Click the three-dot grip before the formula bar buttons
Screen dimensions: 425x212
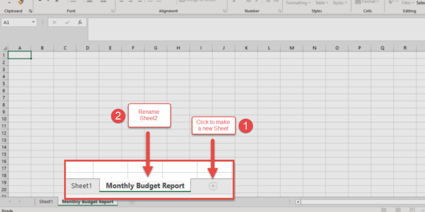pos(42,22)
